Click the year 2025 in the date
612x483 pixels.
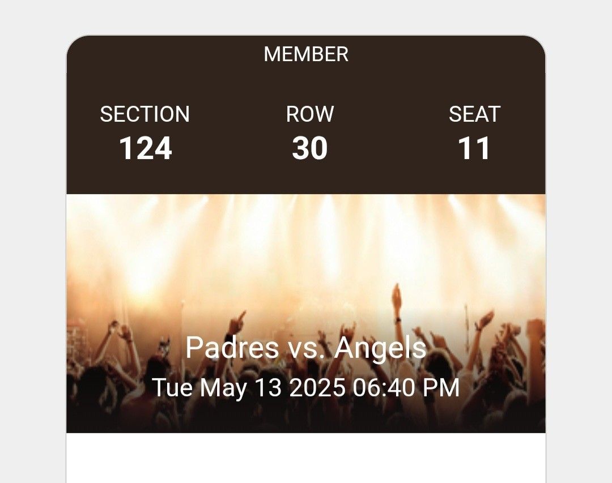(x=317, y=388)
